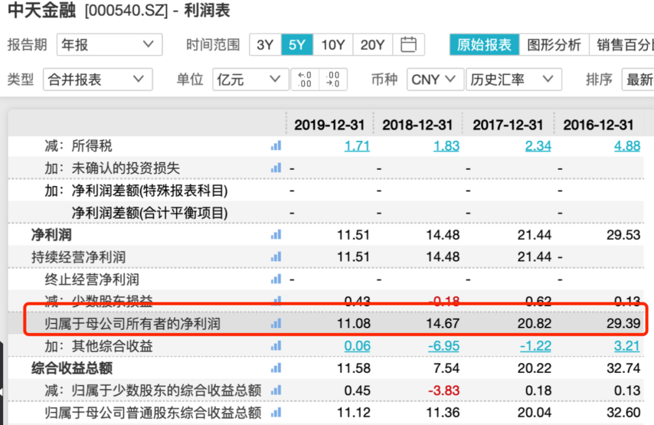The width and height of the screenshot is (654, 425).
Task: Click 2019 归母净利润 value 11.08
Action: pos(354,323)
